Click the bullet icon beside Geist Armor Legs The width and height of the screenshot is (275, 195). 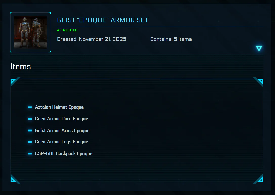tap(30, 142)
